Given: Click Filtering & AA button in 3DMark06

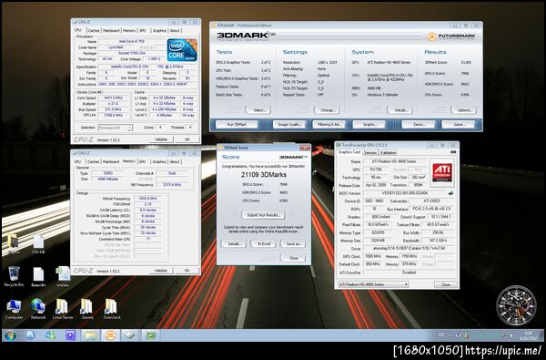Looking at the screenshot, I should point(329,125).
